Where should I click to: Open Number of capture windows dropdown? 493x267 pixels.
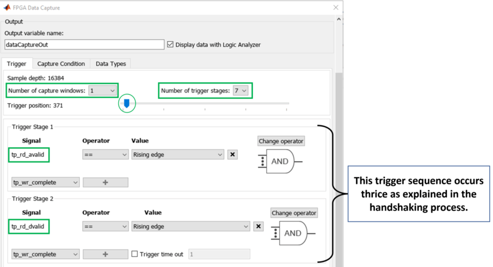(x=103, y=91)
